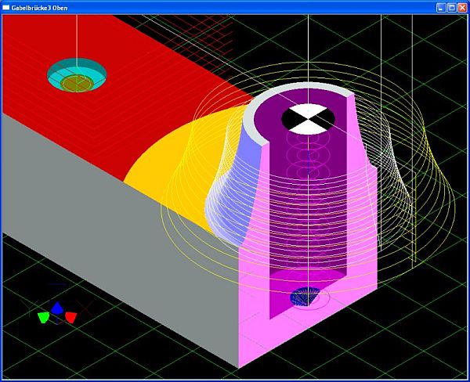Click the green cone of the axis triad
470x382 pixels.
[x=44, y=317]
